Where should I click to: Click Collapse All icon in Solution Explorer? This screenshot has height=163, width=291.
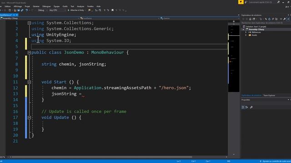coord(273,19)
